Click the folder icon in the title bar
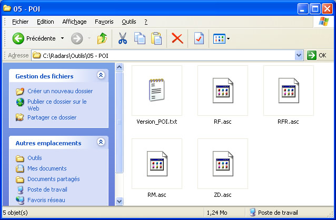 pos(7,8)
